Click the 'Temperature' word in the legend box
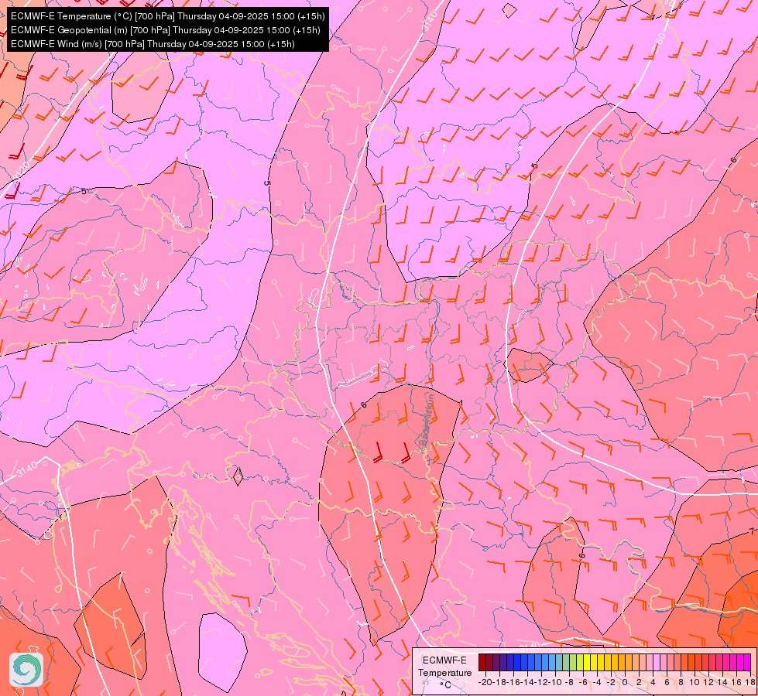This screenshot has width=758, height=696. (x=444, y=672)
